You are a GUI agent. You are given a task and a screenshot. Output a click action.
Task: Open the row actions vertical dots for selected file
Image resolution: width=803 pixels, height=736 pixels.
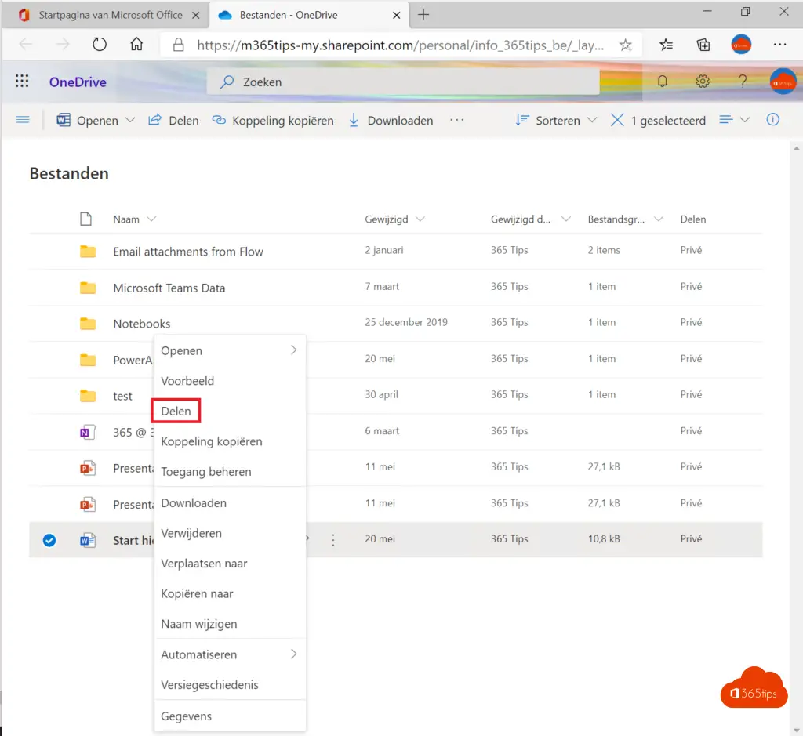pos(332,539)
